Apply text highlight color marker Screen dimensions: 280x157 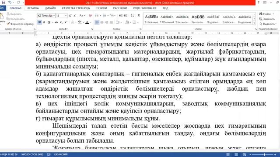80,22
